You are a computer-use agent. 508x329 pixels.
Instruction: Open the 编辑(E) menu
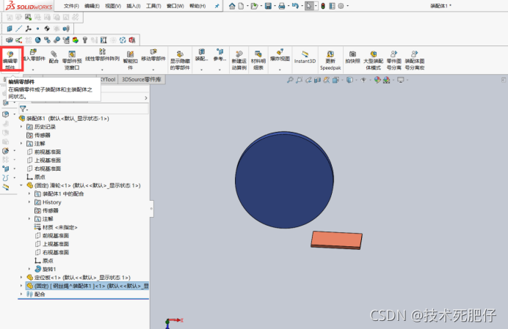click(x=92, y=6)
